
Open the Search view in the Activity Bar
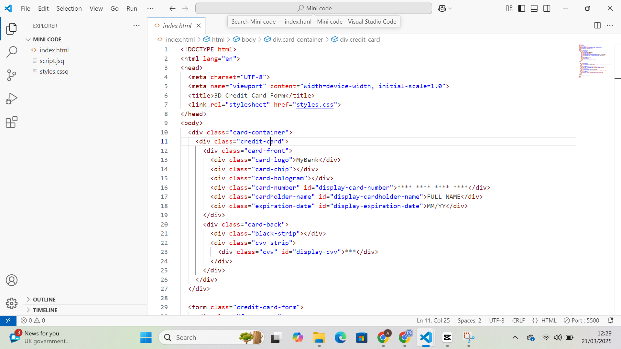point(12,52)
